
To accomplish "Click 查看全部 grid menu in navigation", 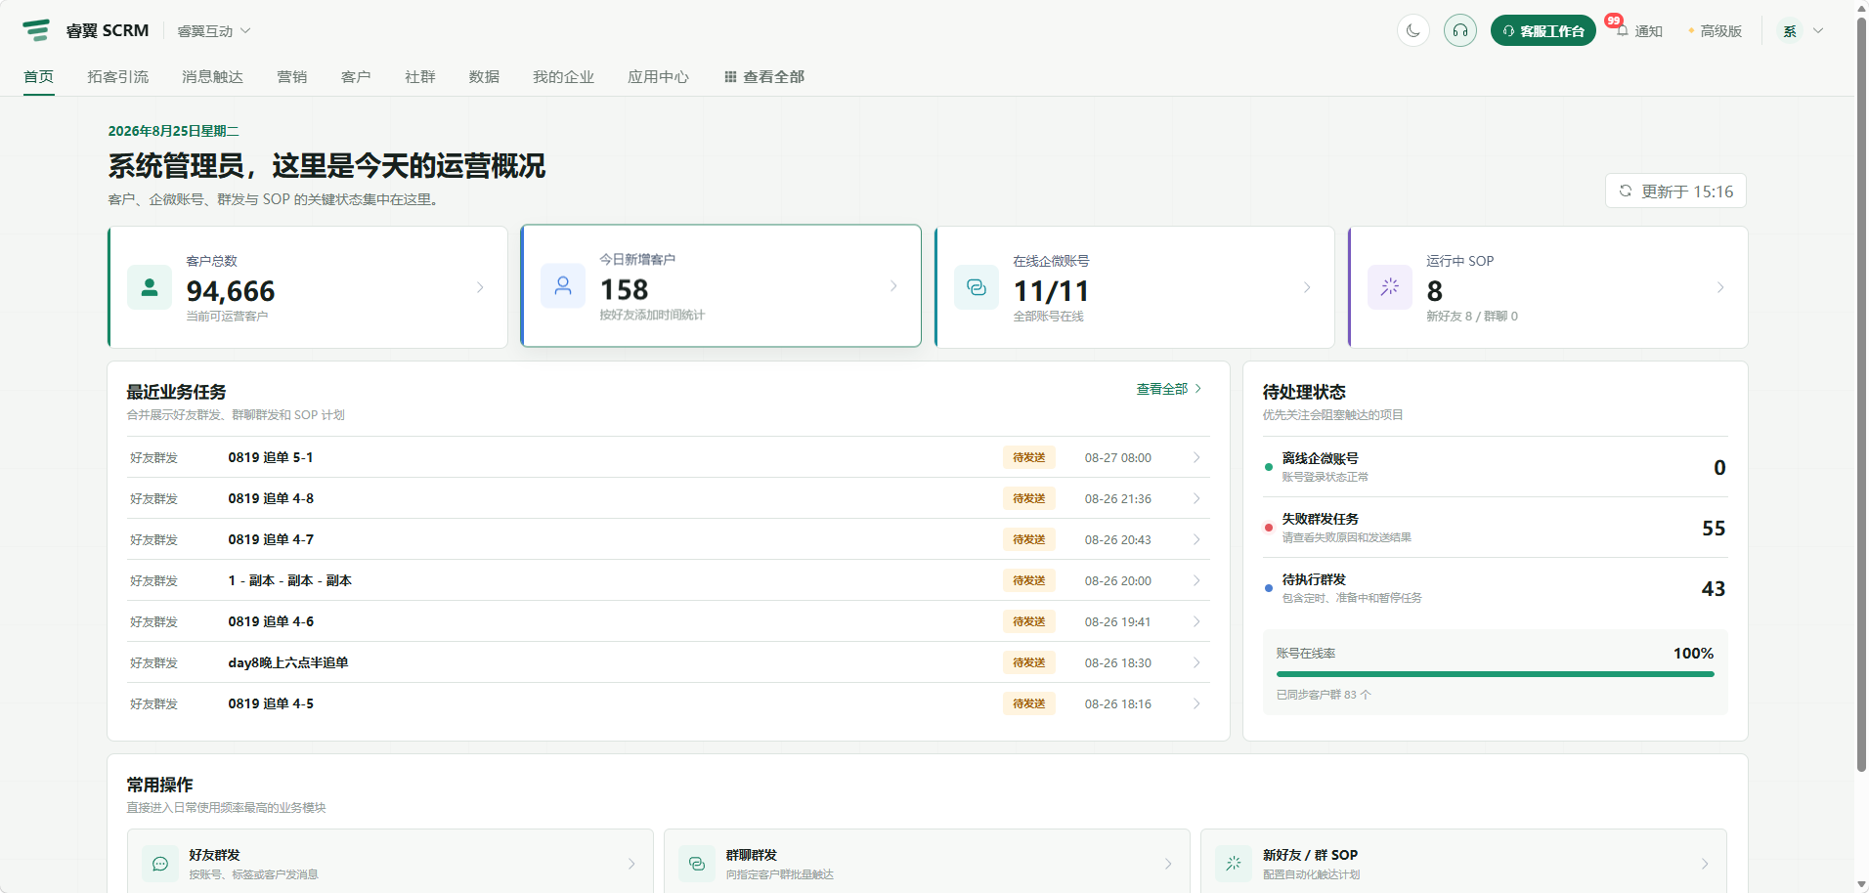I will pos(764,76).
